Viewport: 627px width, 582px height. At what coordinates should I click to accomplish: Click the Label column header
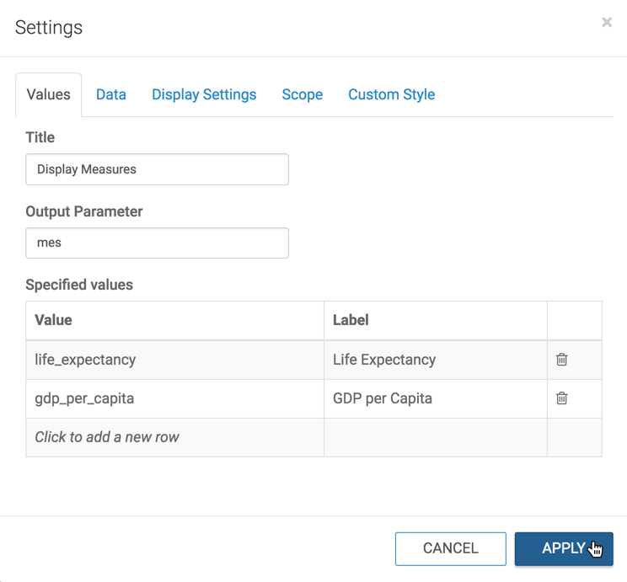435,320
